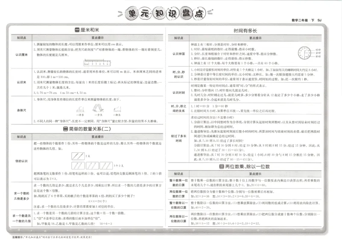342x248 pixels.
Task: Select the 厘米和米 section heading
Action: tap(90, 30)
